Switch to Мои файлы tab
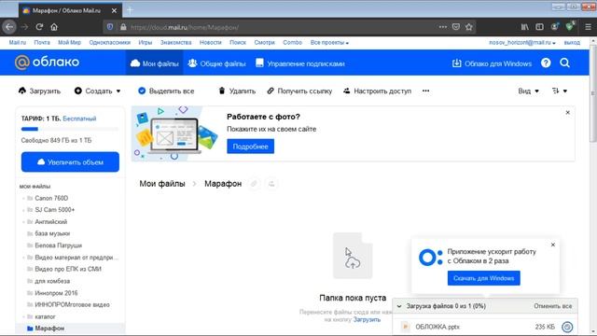Screen dimensions: 597x336 (x=154, y=63)
